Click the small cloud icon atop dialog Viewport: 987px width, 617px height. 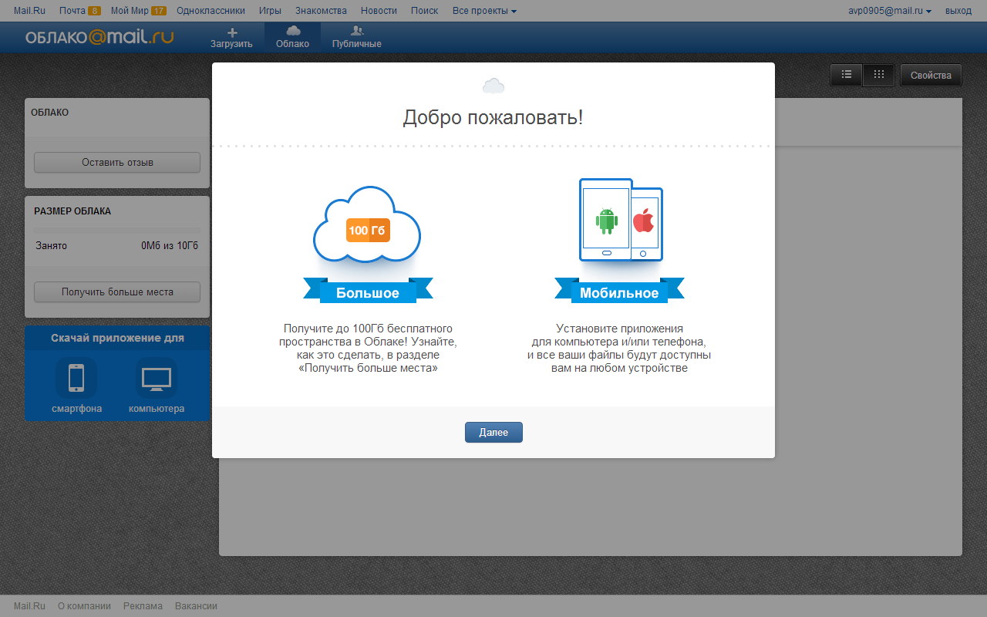pyautogui.click(x=493, y=86)
